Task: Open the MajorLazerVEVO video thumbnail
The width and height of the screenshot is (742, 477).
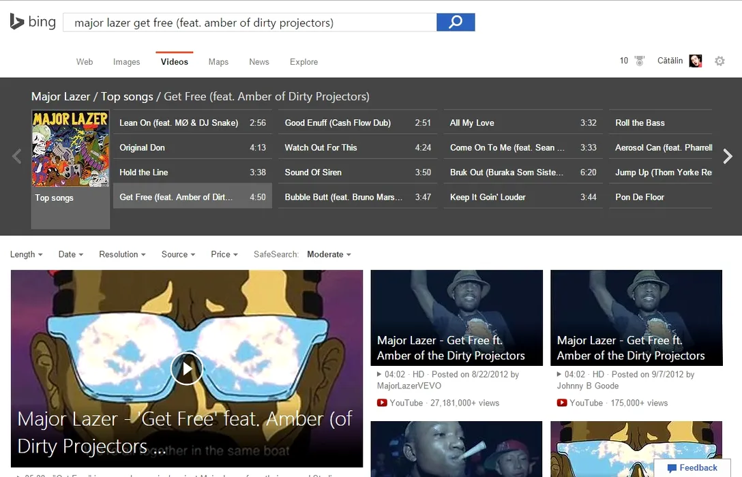Action: [x=456, y=318]
